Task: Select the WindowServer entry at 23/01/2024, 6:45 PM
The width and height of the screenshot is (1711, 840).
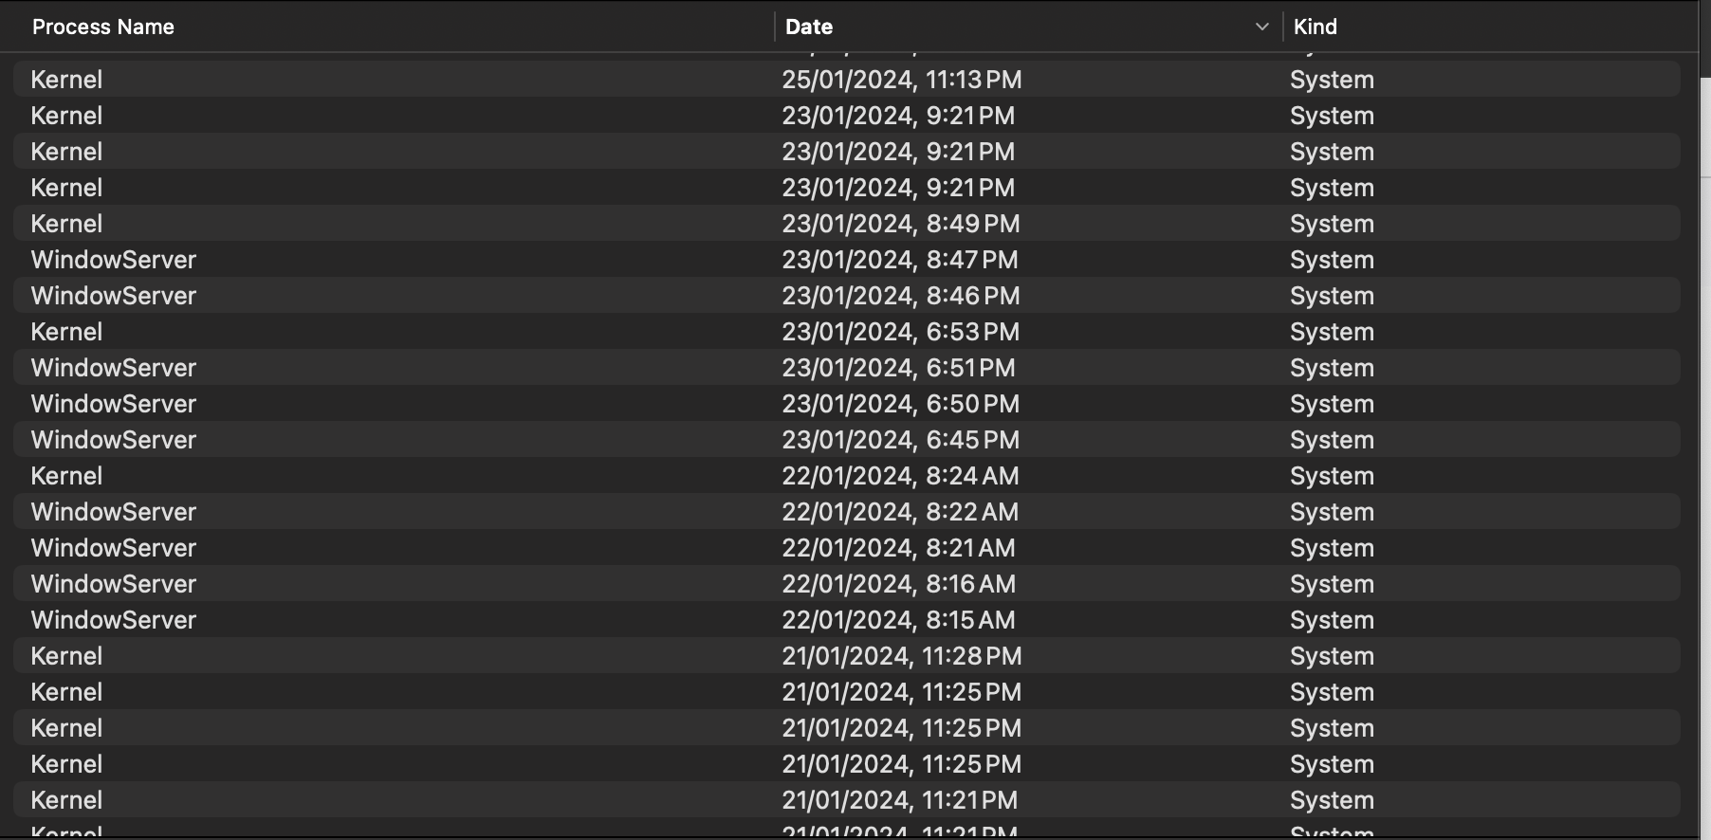Action: [847, 440]
